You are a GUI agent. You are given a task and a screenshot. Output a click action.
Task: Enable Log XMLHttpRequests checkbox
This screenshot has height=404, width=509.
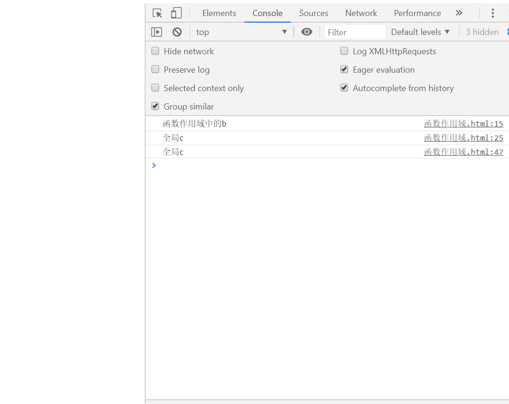(344, 50)
